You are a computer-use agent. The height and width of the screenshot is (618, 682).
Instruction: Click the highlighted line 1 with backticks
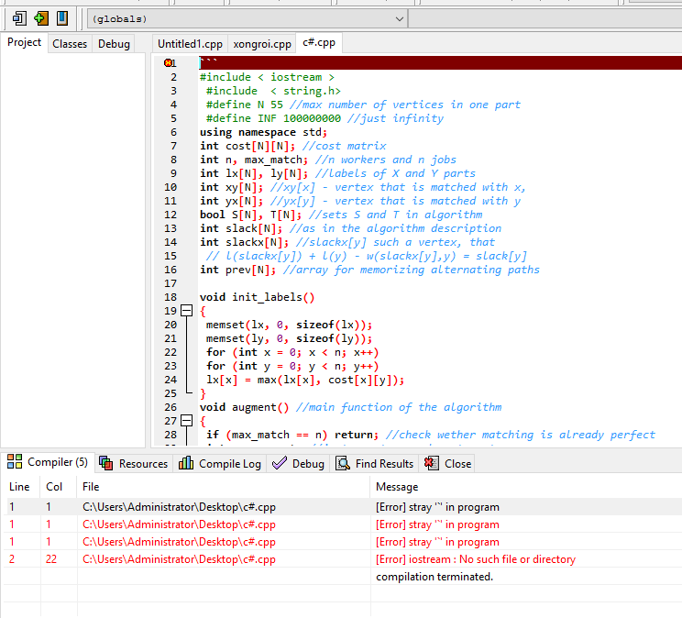[440, 62]
